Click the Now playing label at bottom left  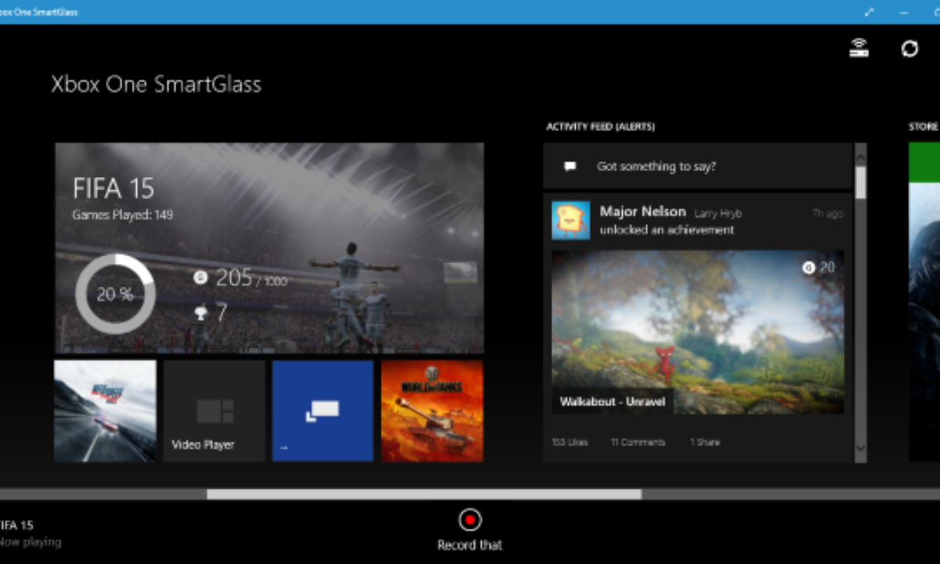(31, 542)
